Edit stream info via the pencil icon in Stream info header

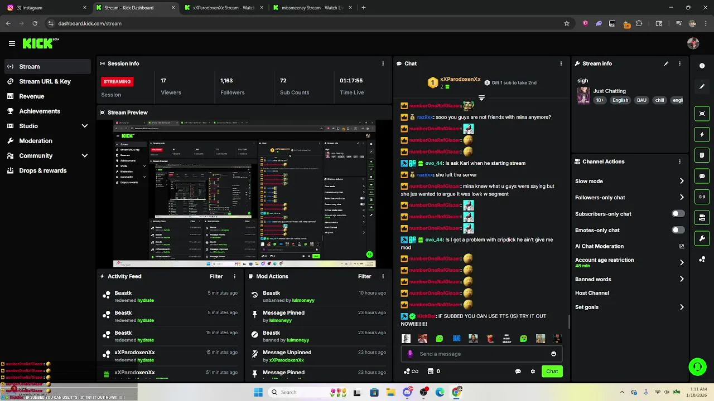(666, 63)
